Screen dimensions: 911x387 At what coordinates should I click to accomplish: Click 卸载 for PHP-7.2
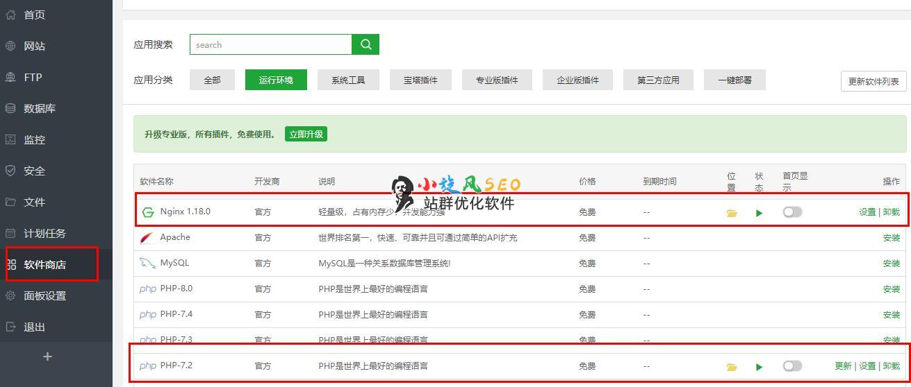[x=892, y=366]
